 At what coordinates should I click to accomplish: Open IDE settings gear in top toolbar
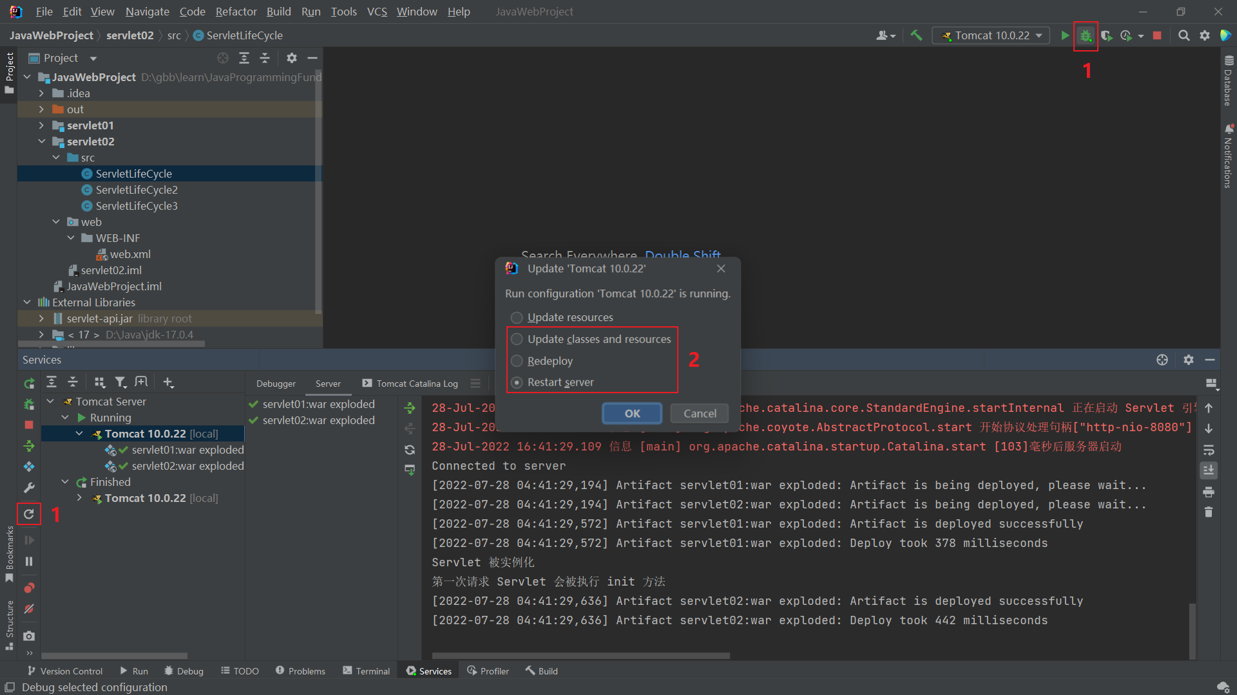pyautogui.click(x=1205, y=36)
